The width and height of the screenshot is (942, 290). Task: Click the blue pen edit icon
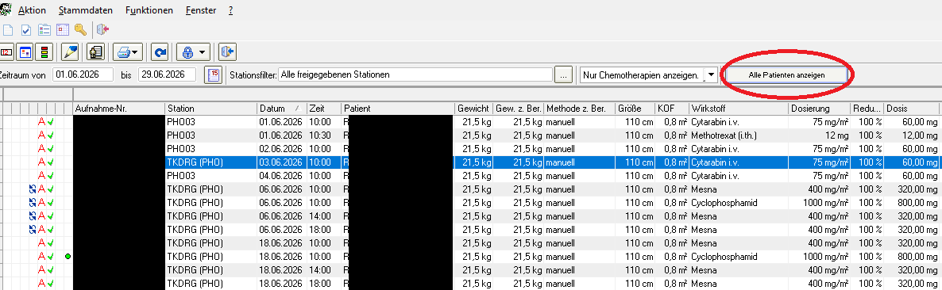coord(71,53)
